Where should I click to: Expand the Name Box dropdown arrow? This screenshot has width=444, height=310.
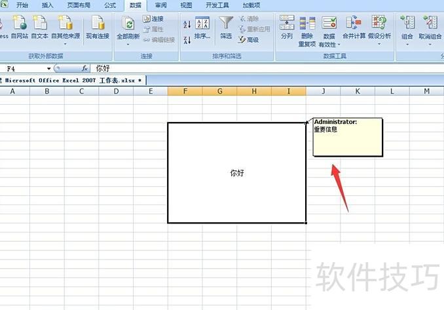48,69
